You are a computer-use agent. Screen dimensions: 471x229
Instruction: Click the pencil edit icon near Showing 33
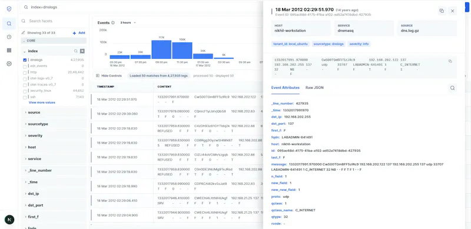click(x=23, y=33)
